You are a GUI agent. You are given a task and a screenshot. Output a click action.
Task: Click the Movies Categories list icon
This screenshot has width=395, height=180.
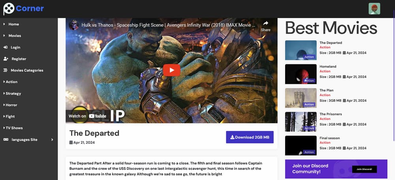pyautogui.click(x=5, y=70)
